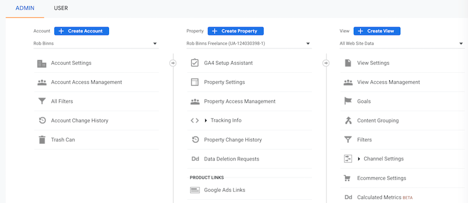Click the Channel Settings icon
This screenshot has height=203, width=468.
(x=348, y=159)
